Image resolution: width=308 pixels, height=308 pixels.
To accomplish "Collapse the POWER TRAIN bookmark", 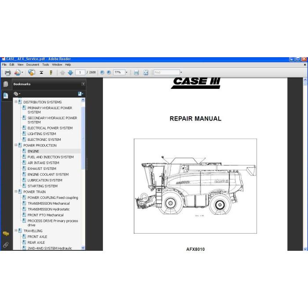I will click(16, 191).
